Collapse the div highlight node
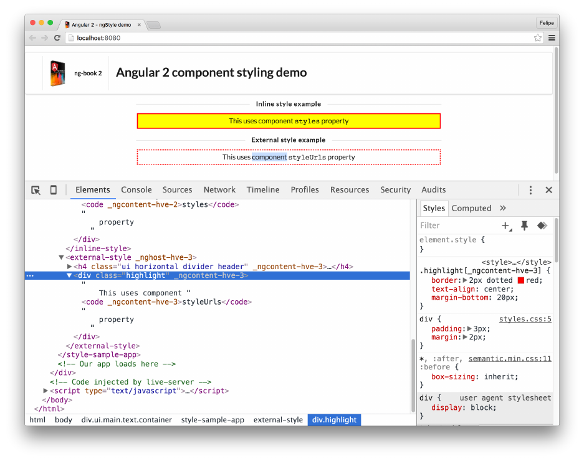584x461 pixels. (69, 275)
